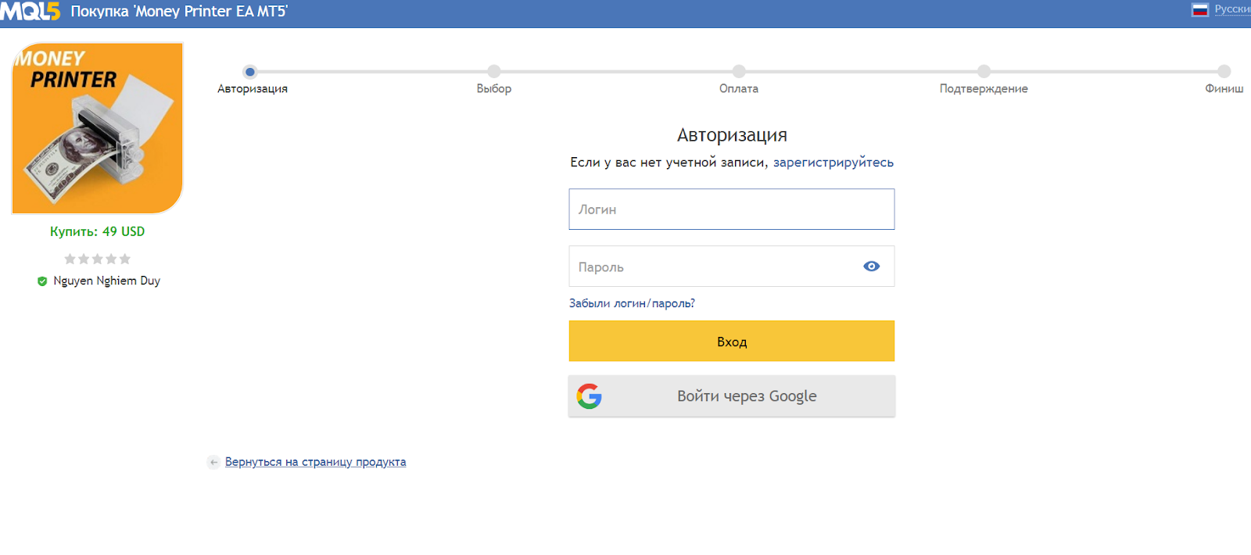Focus the Логин input field
Screen dimensions: 1251x555
(731, 209)
